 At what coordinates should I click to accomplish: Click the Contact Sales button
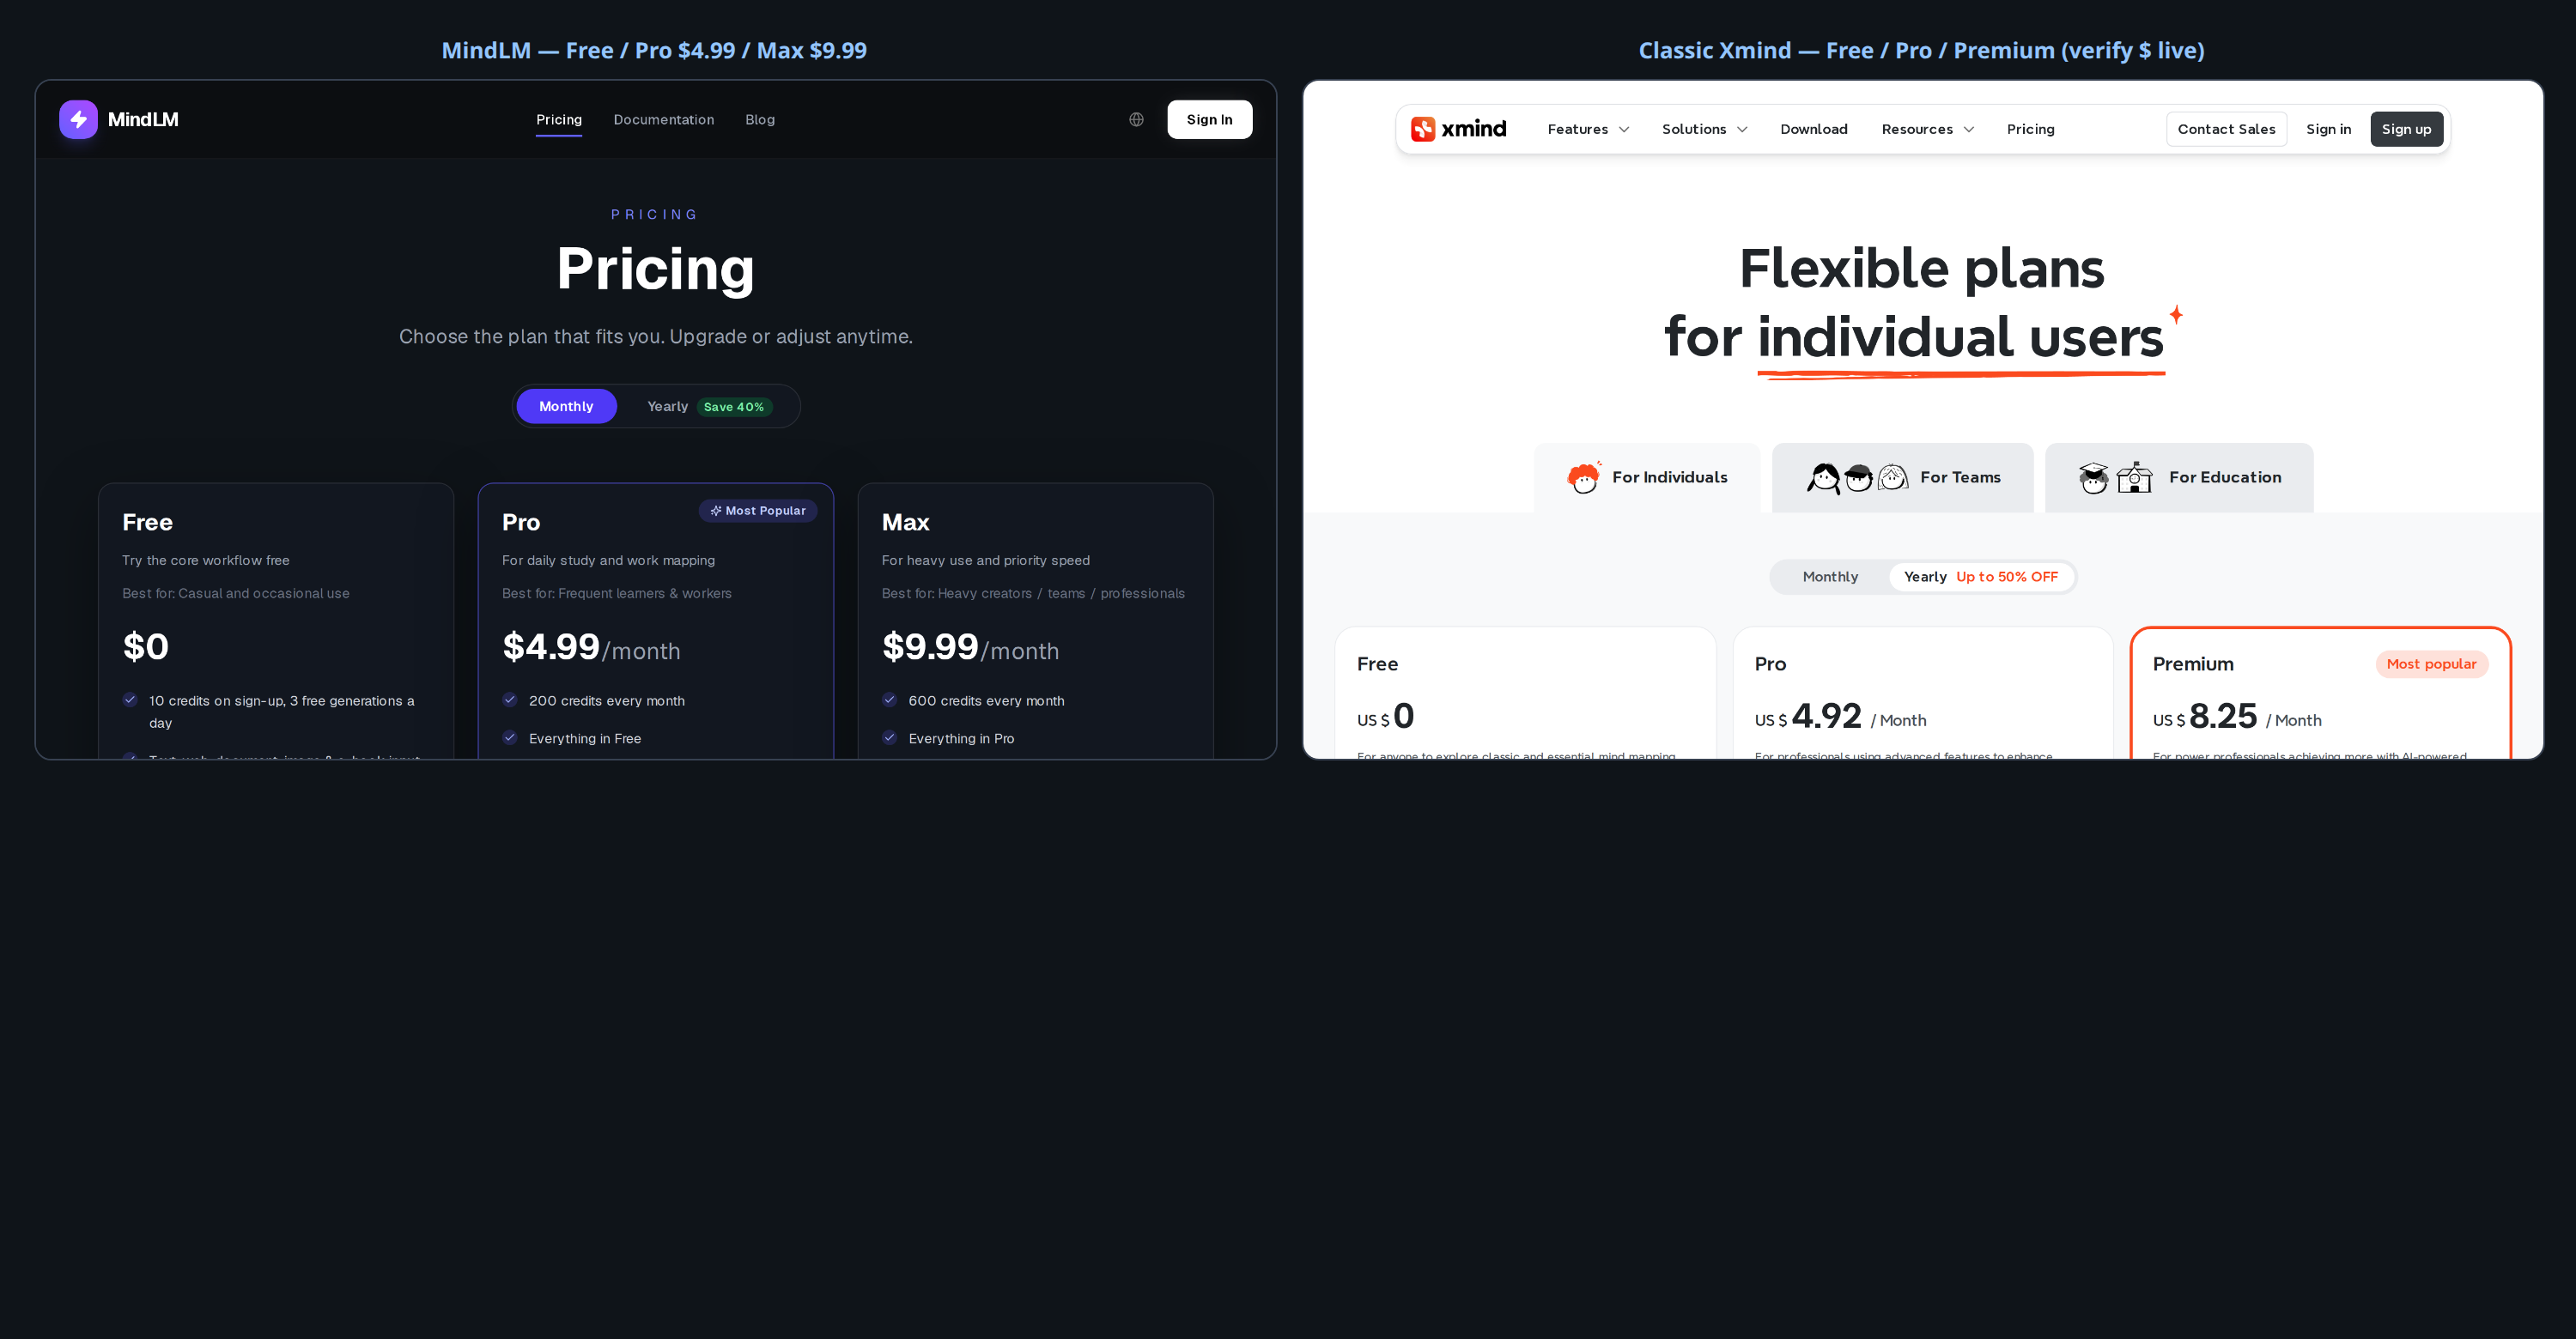pyautogui.click(x=2226, y=129)
